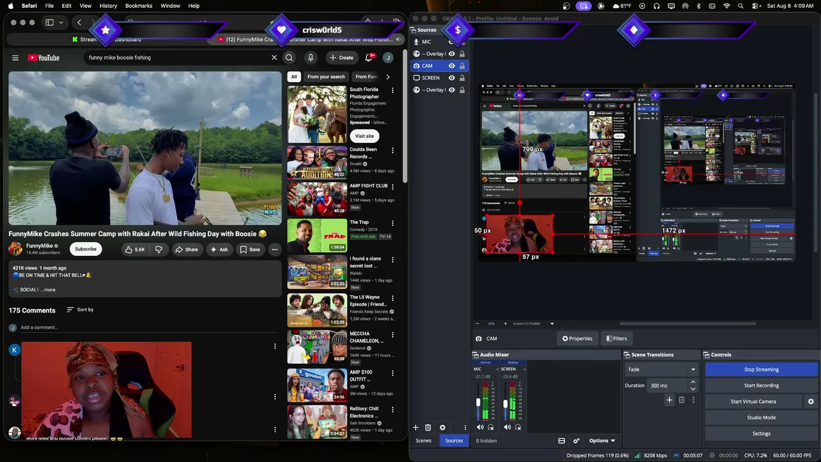Click Start Recording

[761, 386]
